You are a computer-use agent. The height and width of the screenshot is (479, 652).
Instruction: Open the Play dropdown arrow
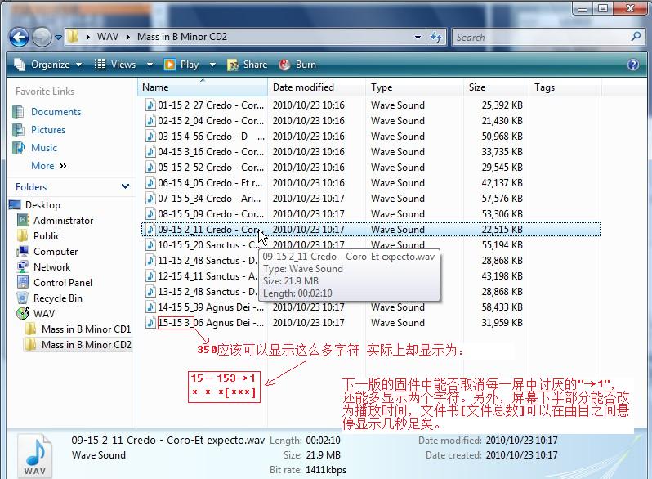212,65
